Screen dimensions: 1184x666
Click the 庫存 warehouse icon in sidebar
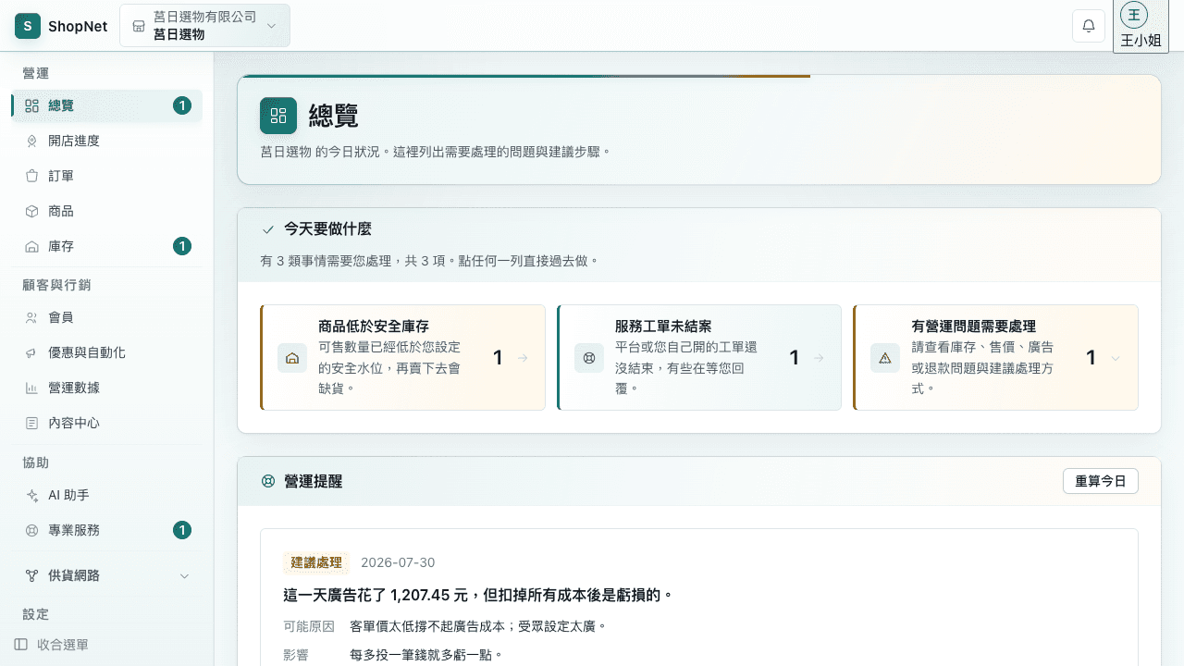(31, 246)
